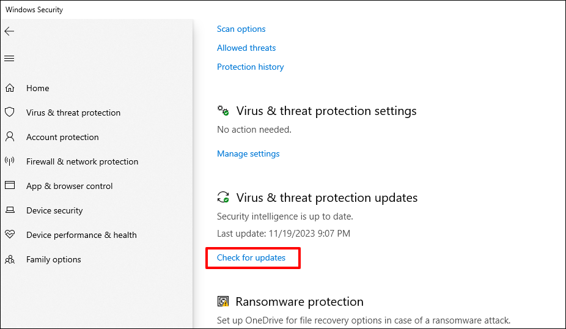The width and height of the screenshot is (566, 329).
Task: Click the Device performance & health heart icon
Action: click(x=10, y=235)
